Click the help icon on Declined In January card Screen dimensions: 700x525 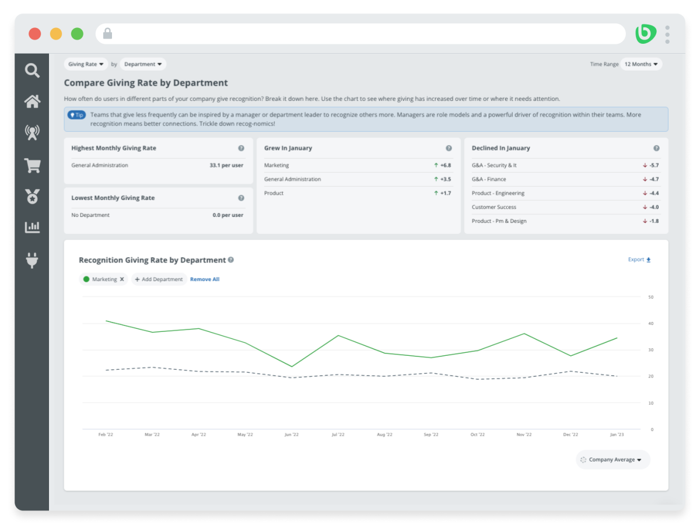pos(656,148)
